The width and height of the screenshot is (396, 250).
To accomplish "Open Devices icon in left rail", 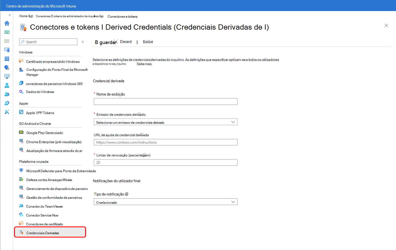I will click(x=7, y=50).
